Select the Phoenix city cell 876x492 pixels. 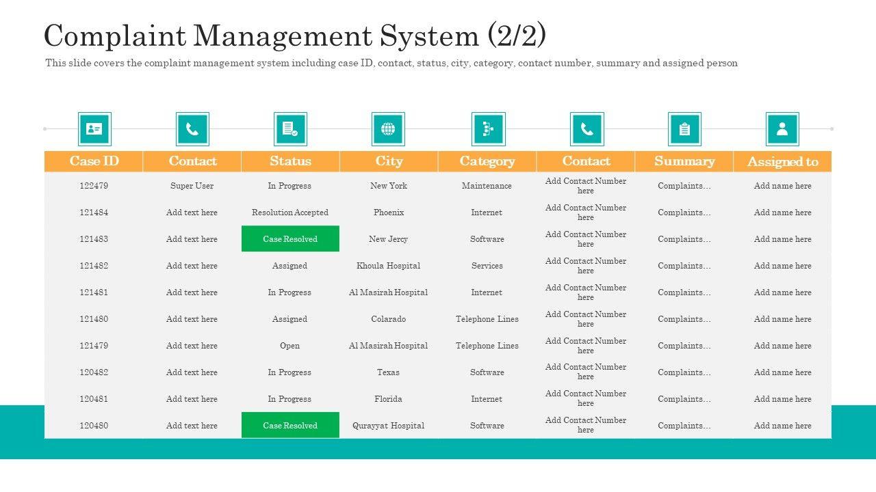[x=389, y=213]
